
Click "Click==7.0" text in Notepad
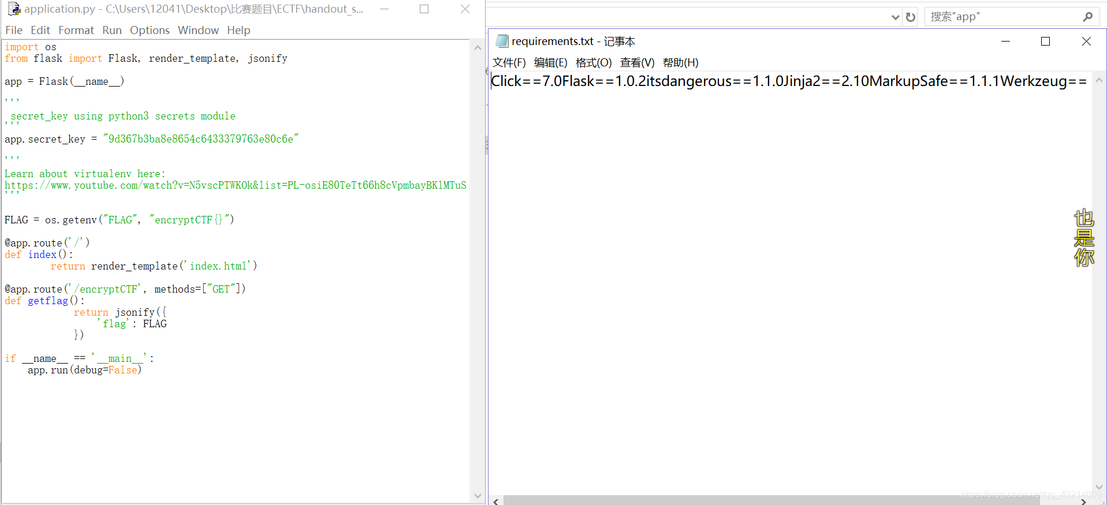click(526, 81)
